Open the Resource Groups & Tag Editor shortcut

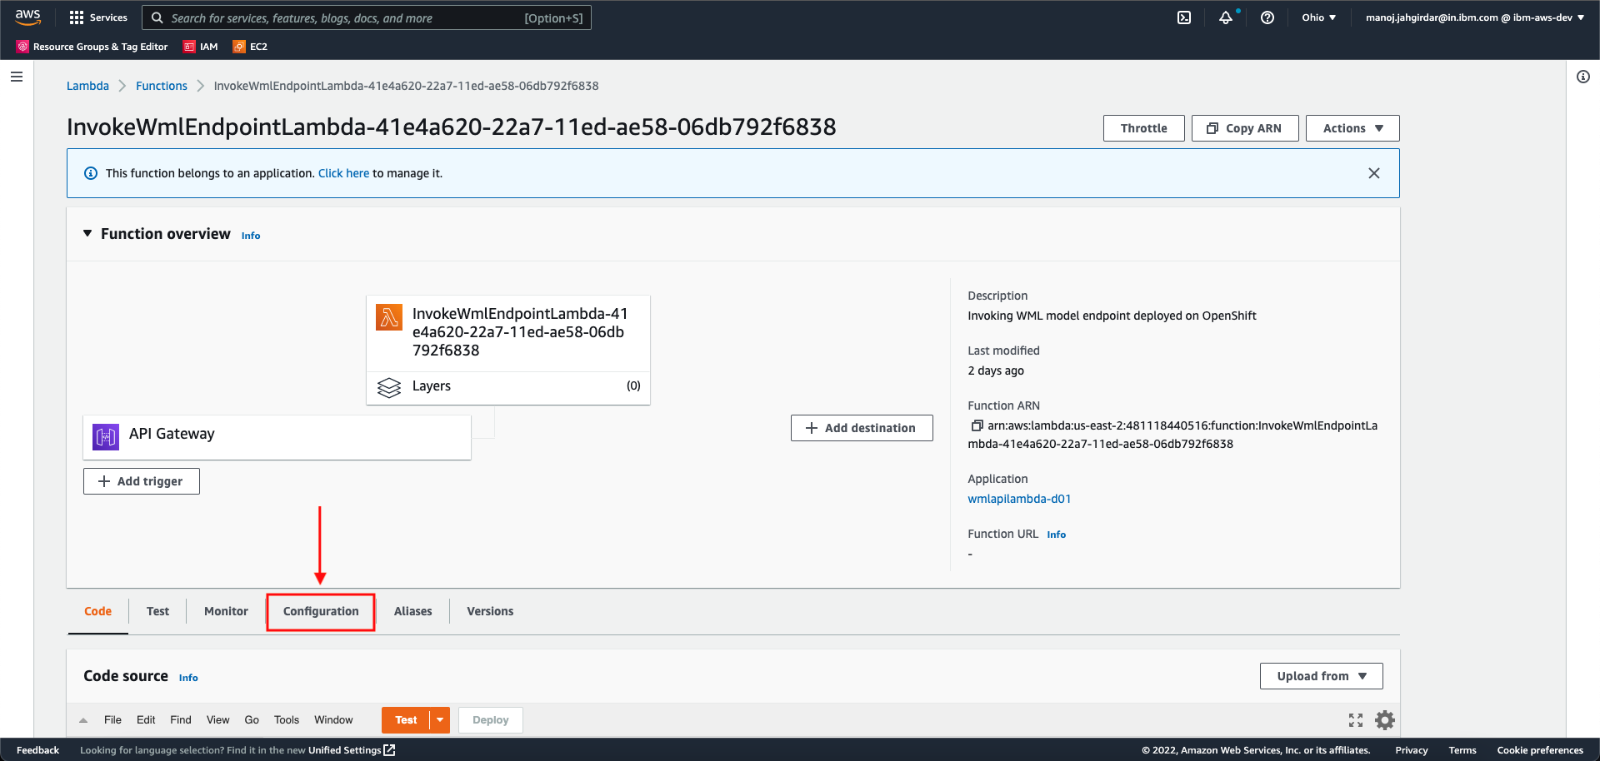92,47
